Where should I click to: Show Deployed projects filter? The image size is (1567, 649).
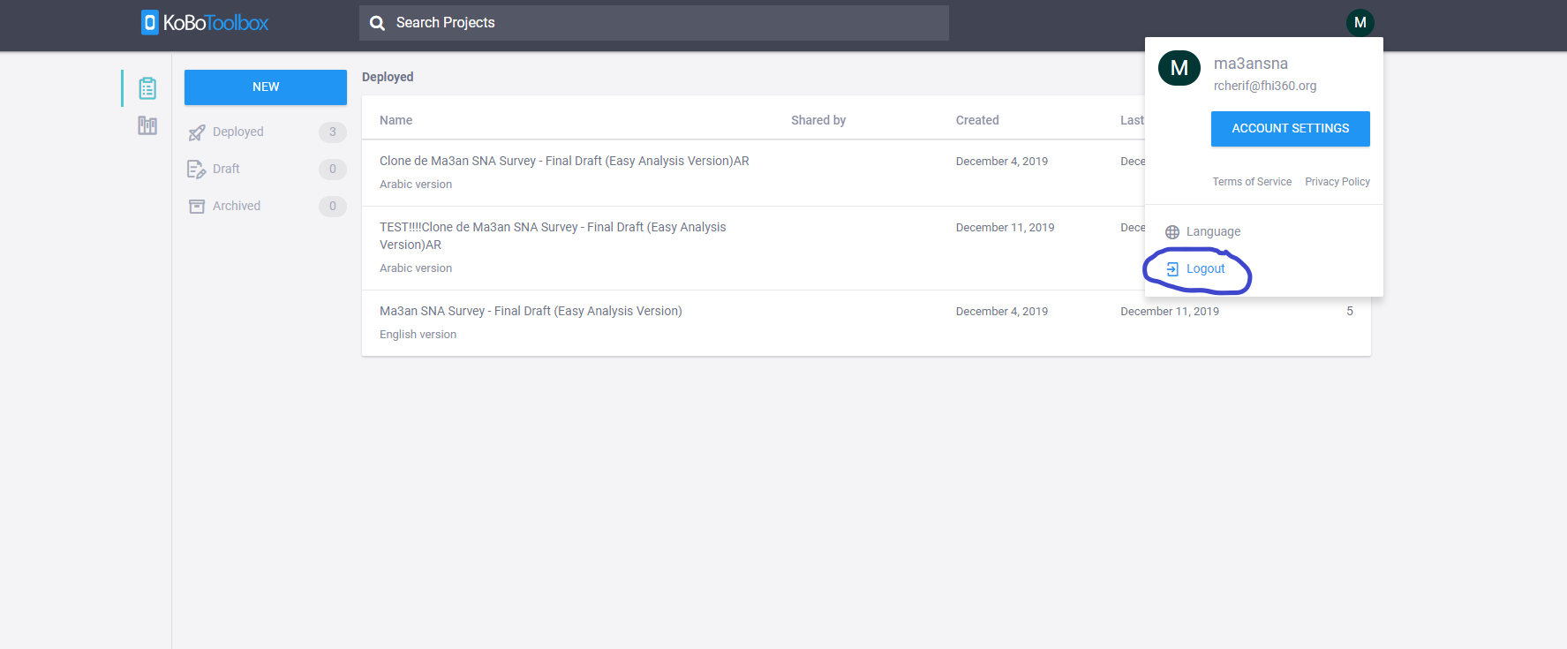pos(237,132)
